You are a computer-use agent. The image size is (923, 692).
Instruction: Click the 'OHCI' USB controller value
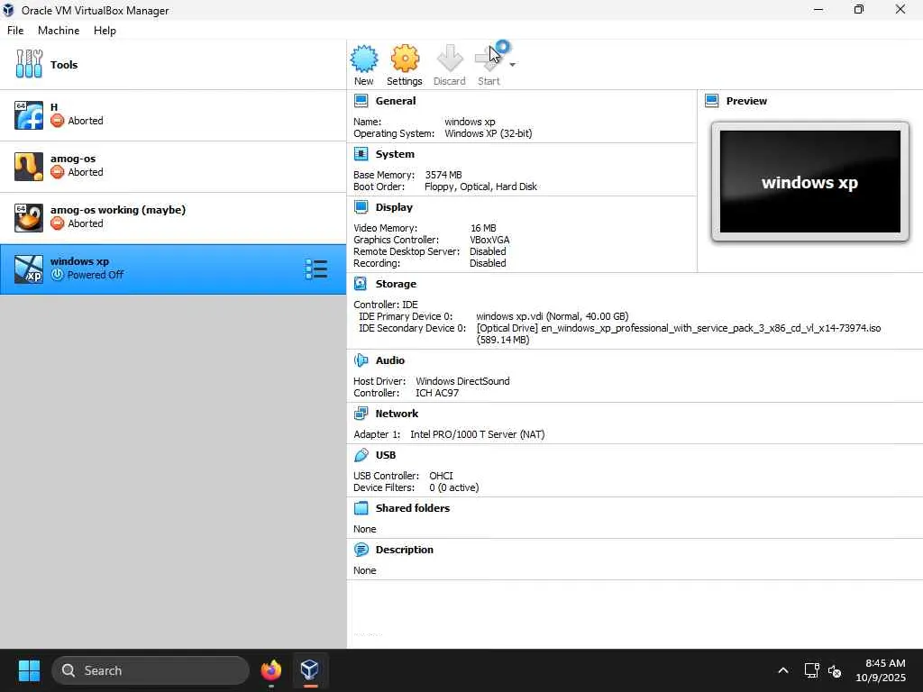coord(441,476)
